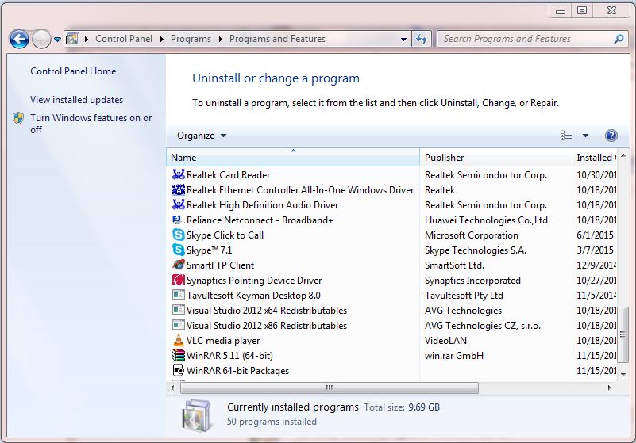Click the Synaptics Pointing Device Driver icon
This screenshot has width=636, height=443.
179,281
